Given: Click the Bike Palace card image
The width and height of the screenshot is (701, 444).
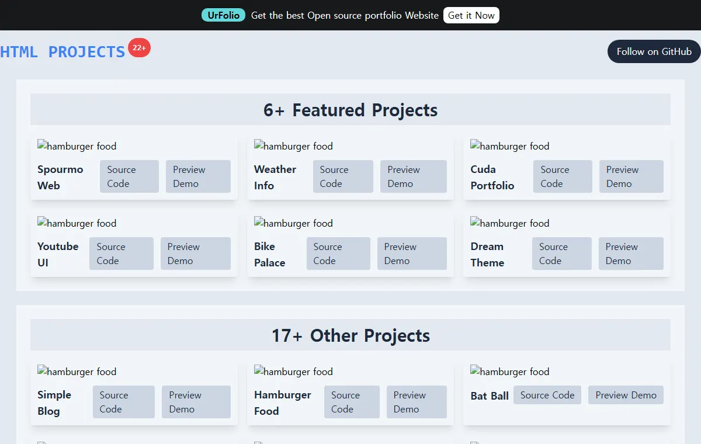Looking at the screenshot, I should pyautogui.click(x=293, y=223).
